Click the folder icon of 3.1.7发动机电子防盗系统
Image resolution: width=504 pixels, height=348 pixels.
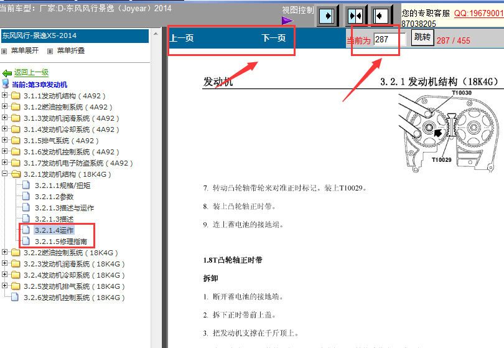click(x=16, y=163)
